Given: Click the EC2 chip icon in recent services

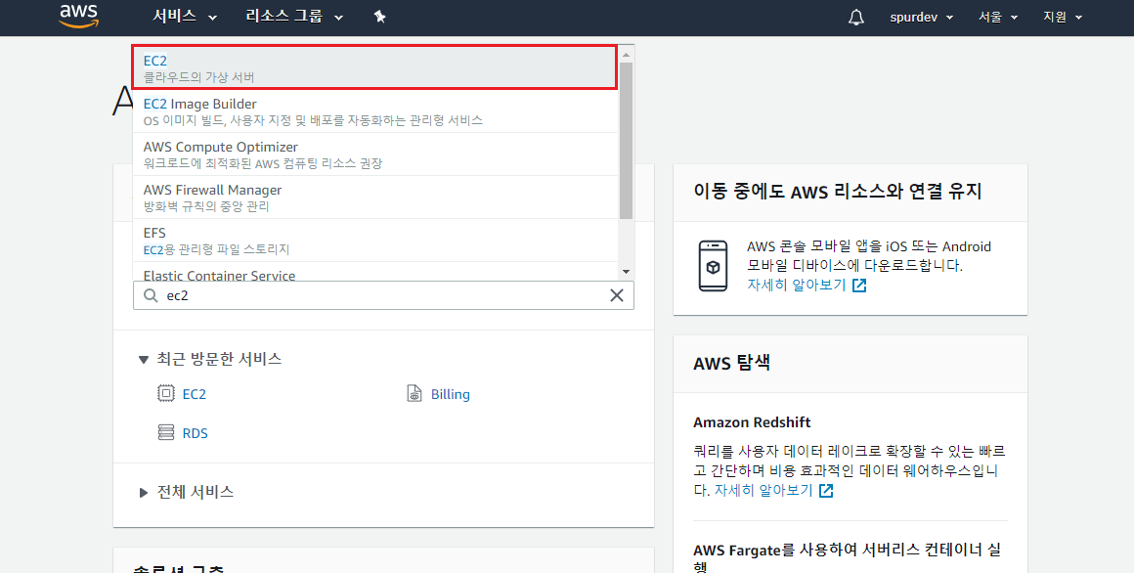Looking at the screenshot, I should [x=166, y=394].
